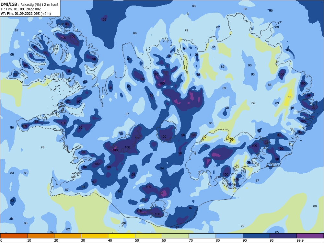This screenshot has height=243, width=324.
Task: Click the legend label '99.9'
Action: [300, 240]
